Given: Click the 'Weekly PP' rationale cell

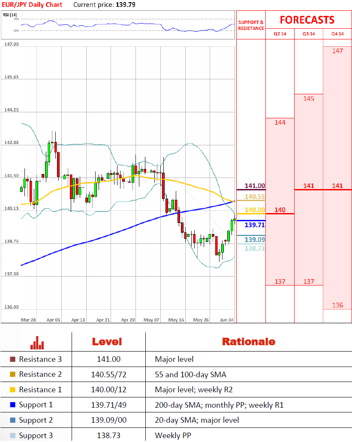Looking at the screenshot, I should point(173,436).
